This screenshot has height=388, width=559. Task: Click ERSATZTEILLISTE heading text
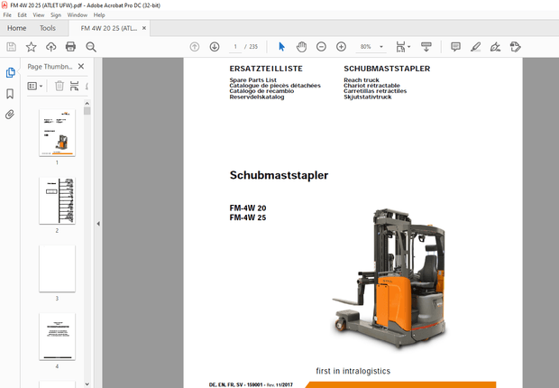[266, 69]
